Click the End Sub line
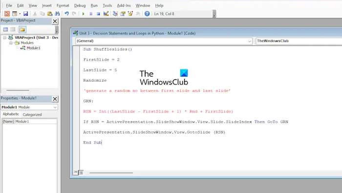Image resolution: width=342 pixels, height=193 pixels. (92, 143)
